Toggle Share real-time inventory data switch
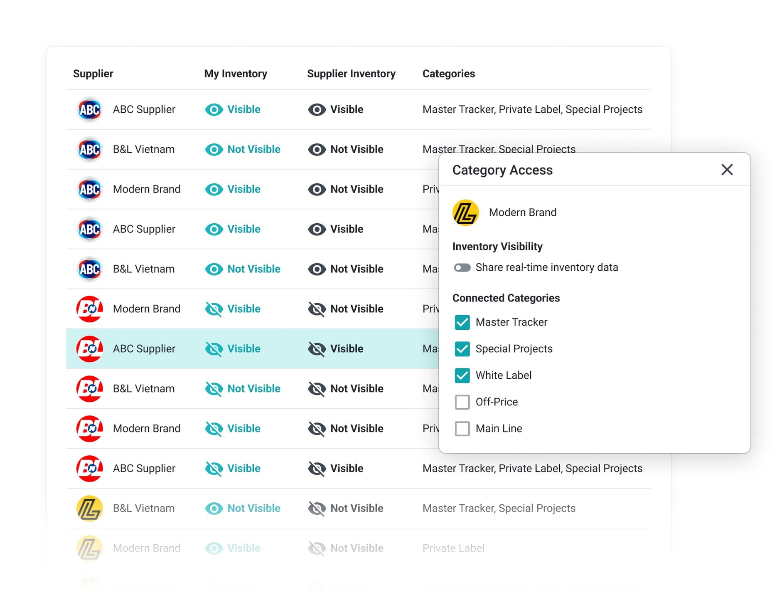The height and width of the screenshot is (605, 777). tap(462, 267)
